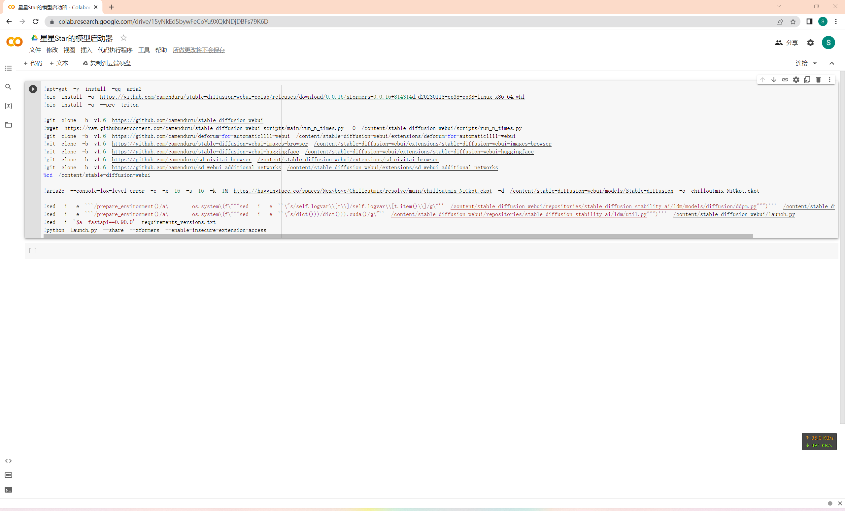
Task: Open the 代码执行程序 menu
Action: pos(115,50)
